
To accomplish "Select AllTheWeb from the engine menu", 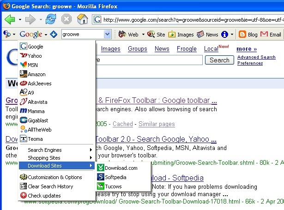I will click(x=57, y=130).
